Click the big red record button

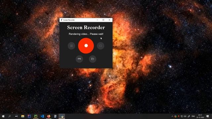[x=86, y=46]
